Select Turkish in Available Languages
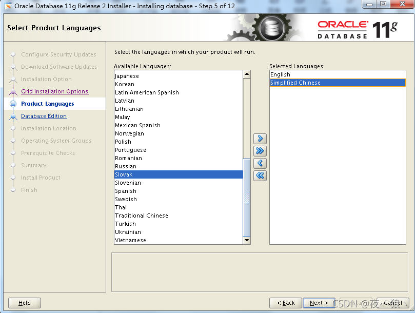 179,224
